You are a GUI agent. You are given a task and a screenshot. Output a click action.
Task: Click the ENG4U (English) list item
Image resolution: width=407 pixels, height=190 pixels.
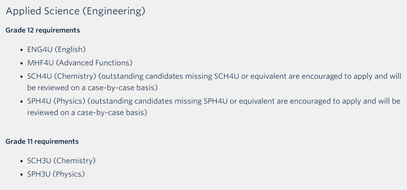57,49
